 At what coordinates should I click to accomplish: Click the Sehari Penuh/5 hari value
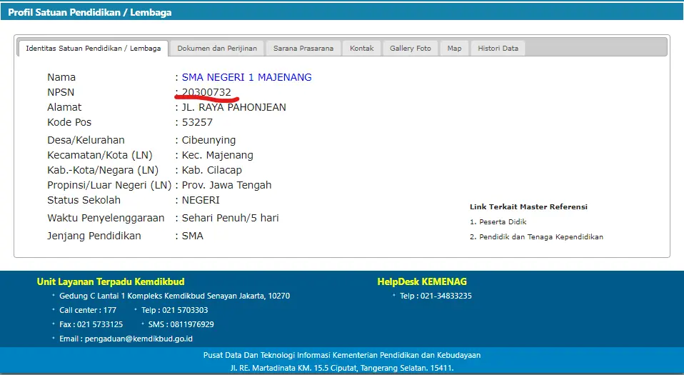click(x=230, y=218)
